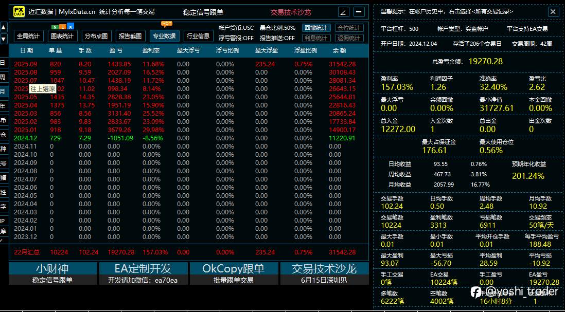Select the 2025.05 row date

tap(26, 97)
